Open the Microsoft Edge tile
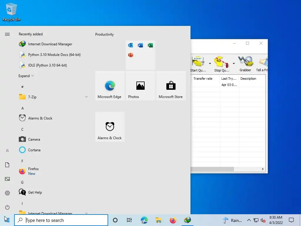 point(110,86)
